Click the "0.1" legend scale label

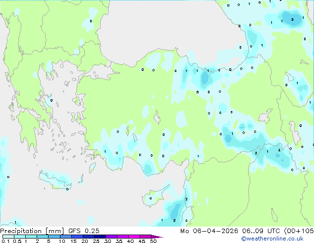(x=5, y=241)
